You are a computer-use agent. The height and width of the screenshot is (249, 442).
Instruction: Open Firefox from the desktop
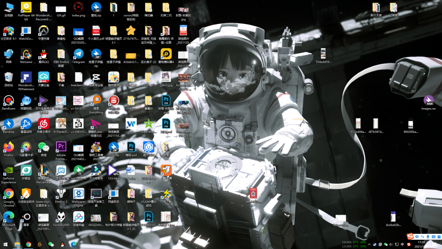tap(9, 149)
